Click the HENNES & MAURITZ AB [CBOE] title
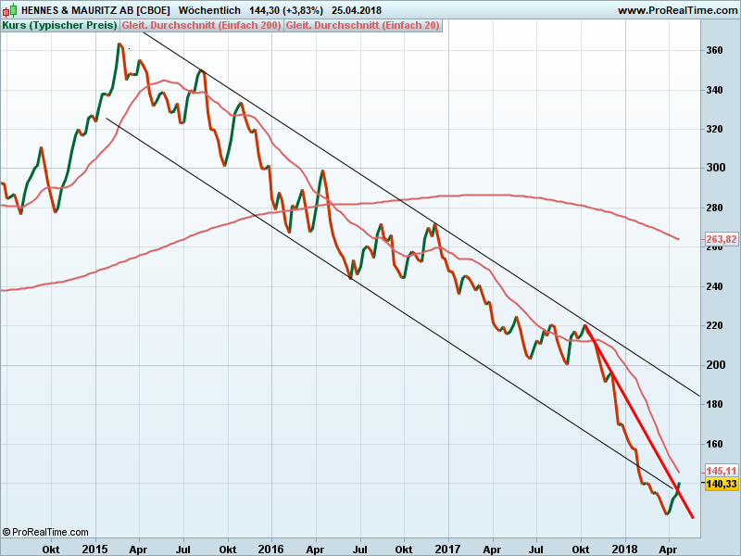 point(95,10)
